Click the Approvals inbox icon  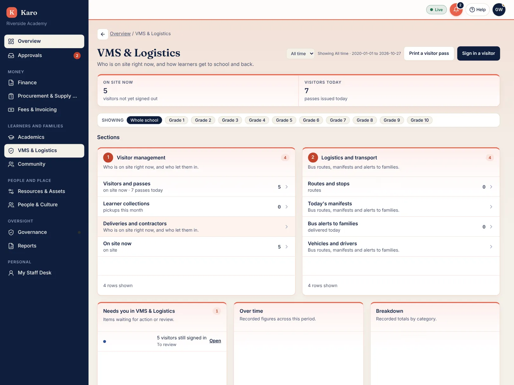tap(11, 55)
